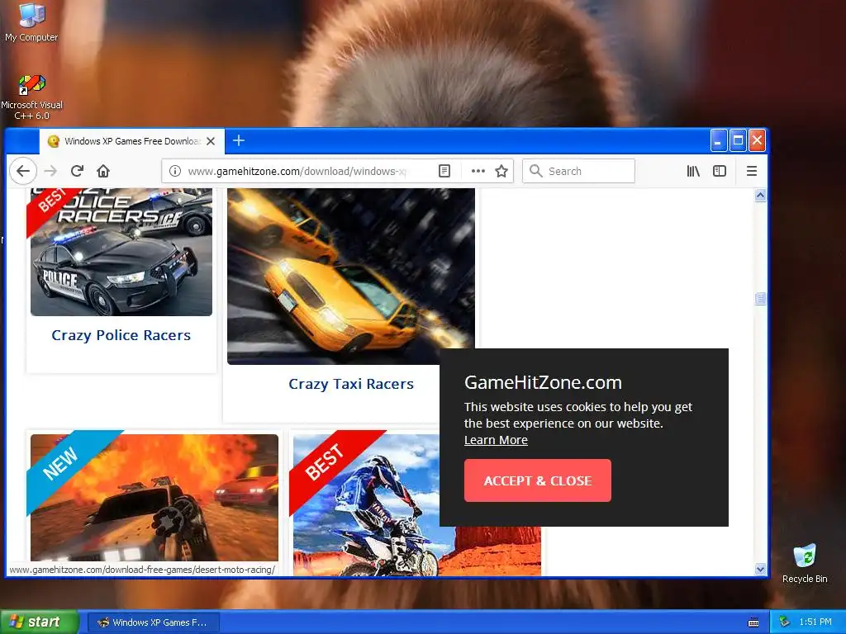Open the NEW burning car game thumbnail
The width and height of the screenshot is (846, 634).
tap(154, 498)
